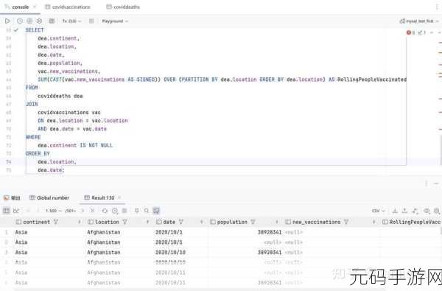Toggle in-editor results table icon in console toolbar
This screenshot has height=291, width=442.
pos(52,21)
